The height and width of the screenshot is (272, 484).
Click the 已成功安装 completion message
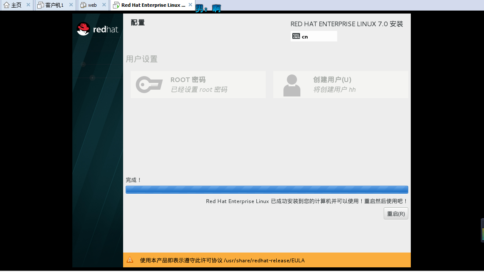307,201
